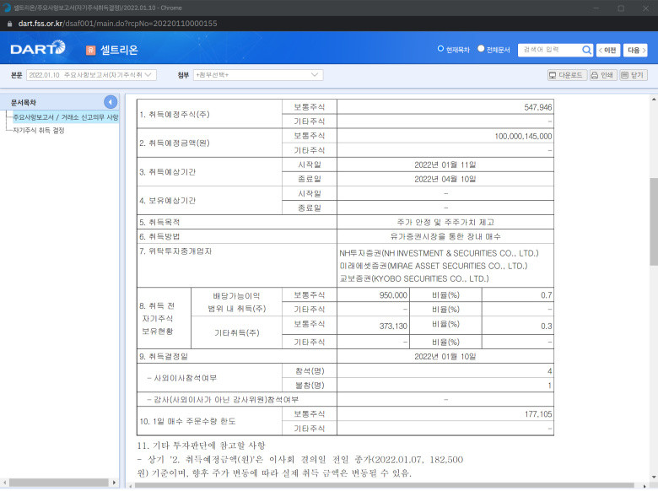658x491 pixels.
Task: Click the lock icon in address bar
Action: point(9,24)
